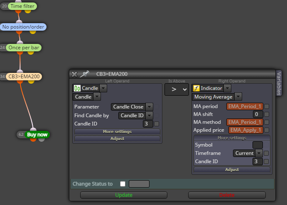Toggle checkbox next to left Candle ID
This screenshot has width=287, height=205.
coord(157,124)
